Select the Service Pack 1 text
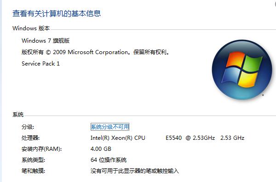 point(40,64)
